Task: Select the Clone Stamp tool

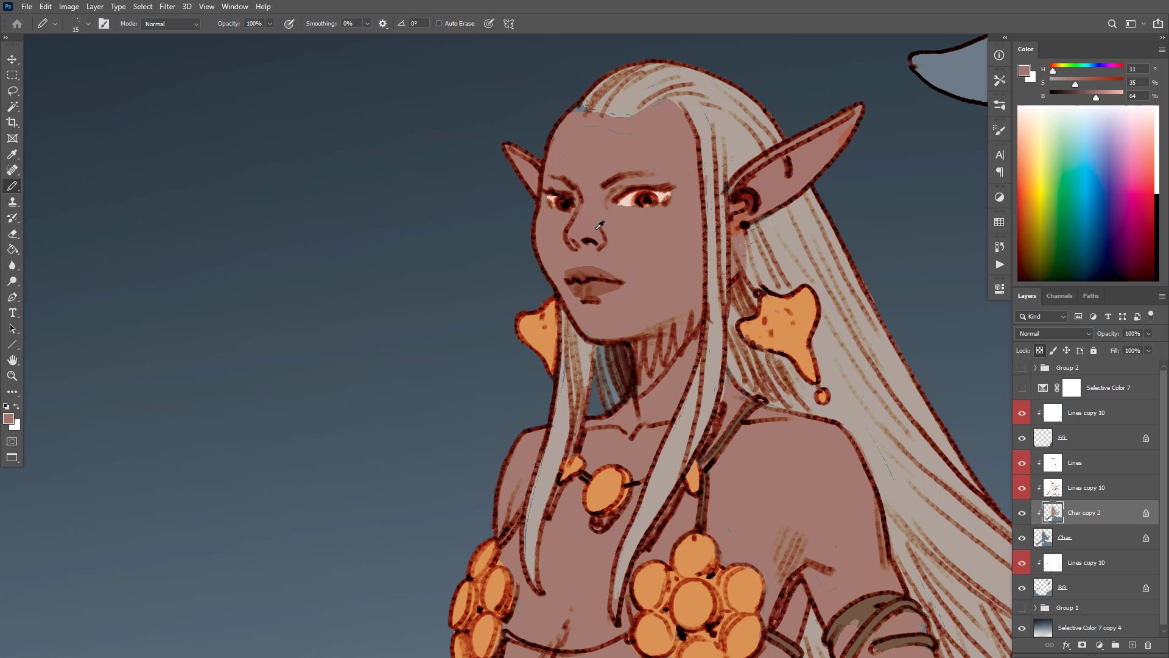Action: pos(12,202)
